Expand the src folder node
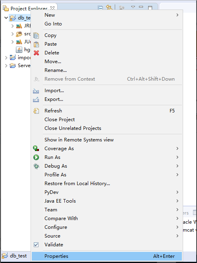Viewport: 197px width, 263px height. pyautogui.click(x=12, y=34)
